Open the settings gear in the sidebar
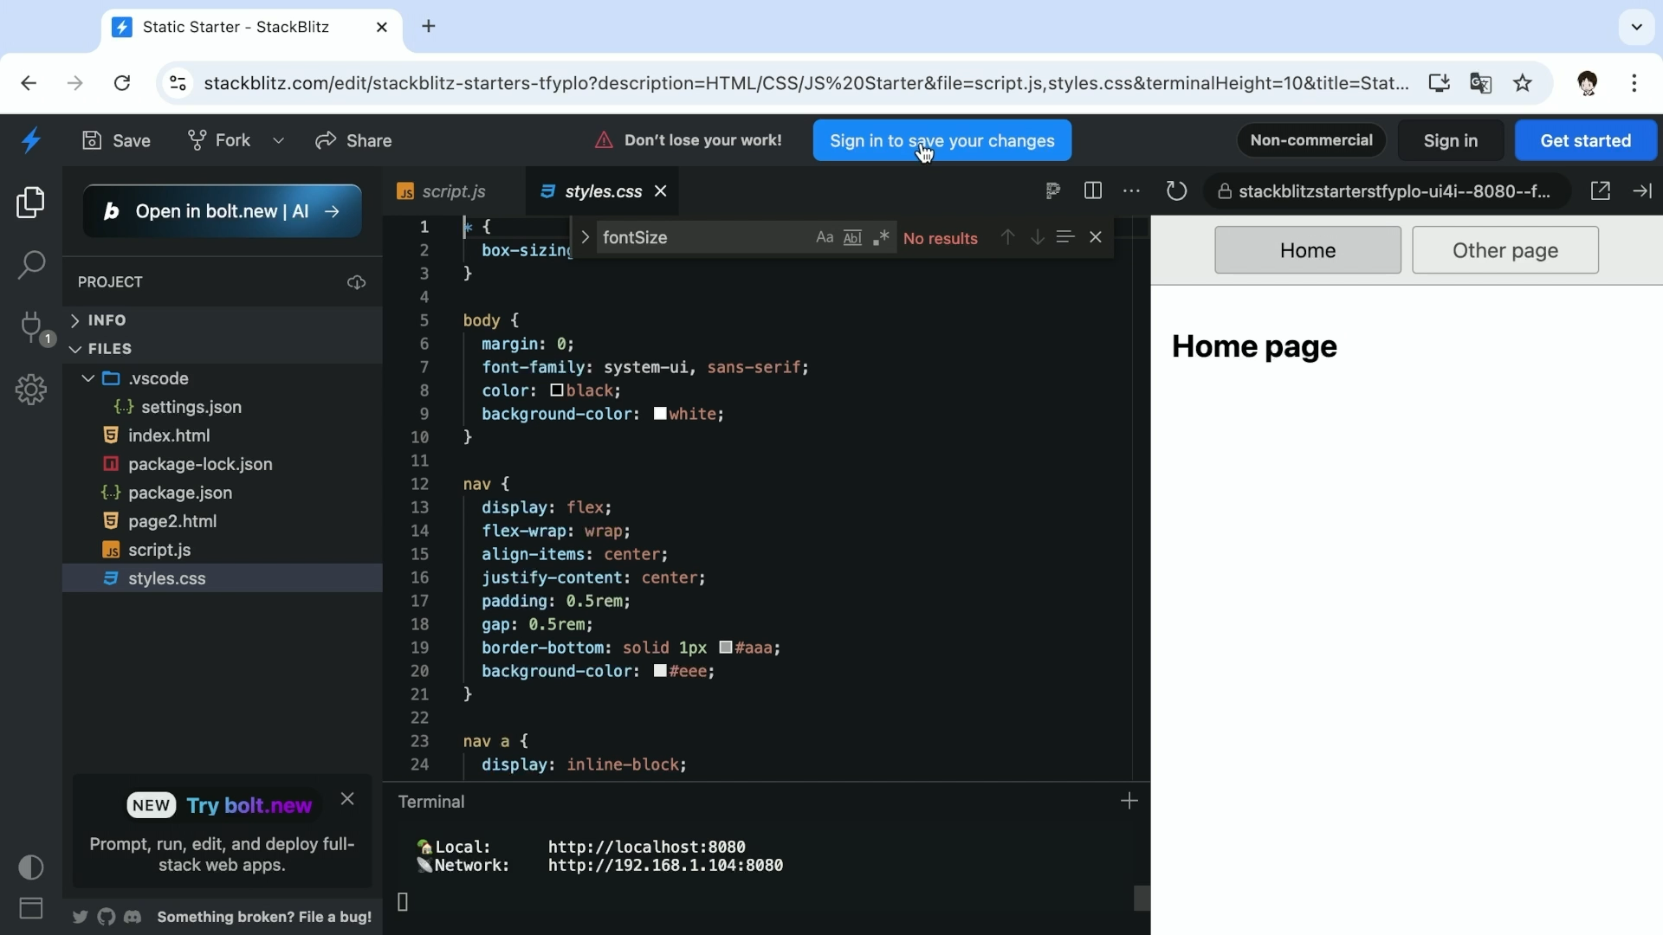 [x=31, y=390]
